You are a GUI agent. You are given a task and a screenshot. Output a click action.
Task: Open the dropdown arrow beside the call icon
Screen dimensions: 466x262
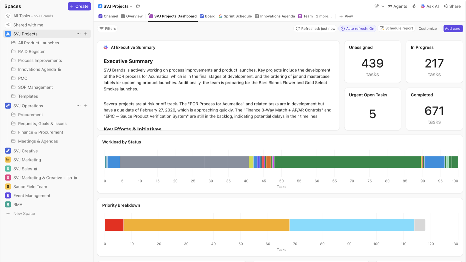click(x=383, y=6)
